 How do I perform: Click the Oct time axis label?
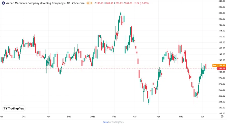24,116
